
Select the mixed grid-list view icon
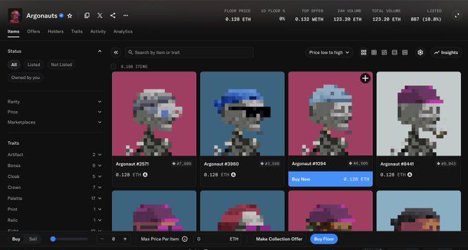click(384, 52)
